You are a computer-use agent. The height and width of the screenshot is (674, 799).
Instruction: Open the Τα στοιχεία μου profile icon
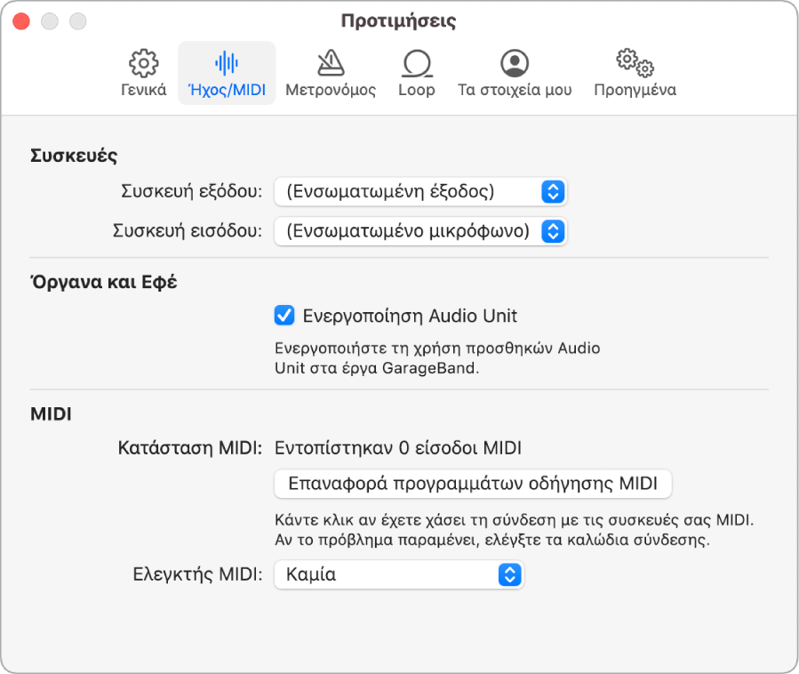pyautogui.click(x=515, y=63)
